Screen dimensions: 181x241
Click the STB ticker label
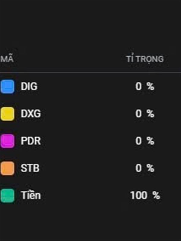pyautogui.click(x=30, y=168)
